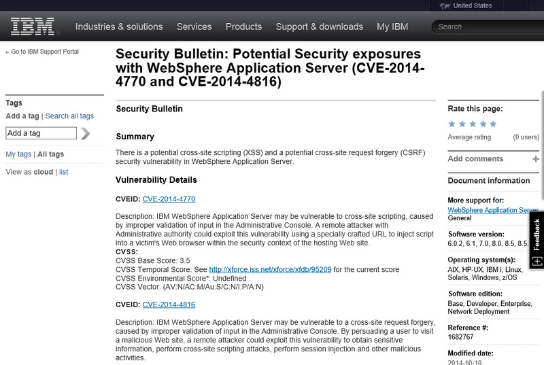This screenshot has width=544, height=365.
Task: Open the xforce.iss.net score link
Action: [270, 269]
